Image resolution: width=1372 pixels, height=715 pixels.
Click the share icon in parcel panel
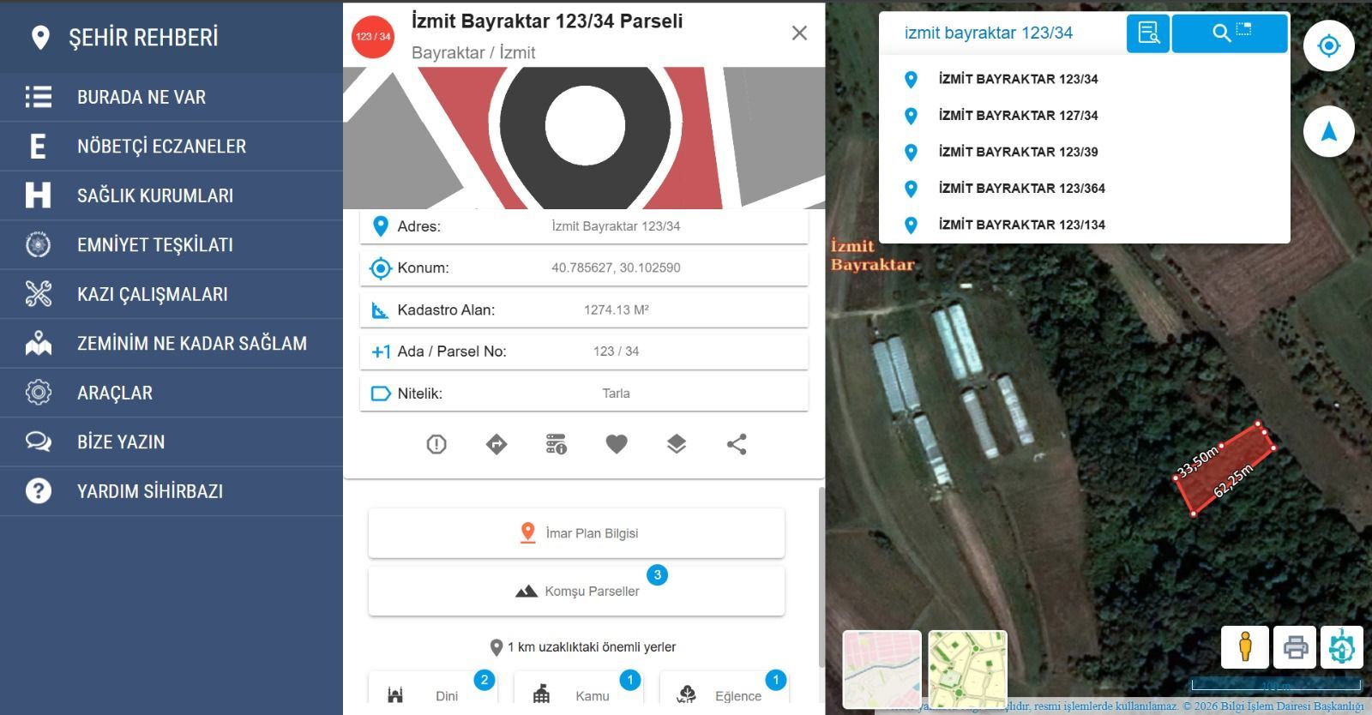(x=737, y=444)
